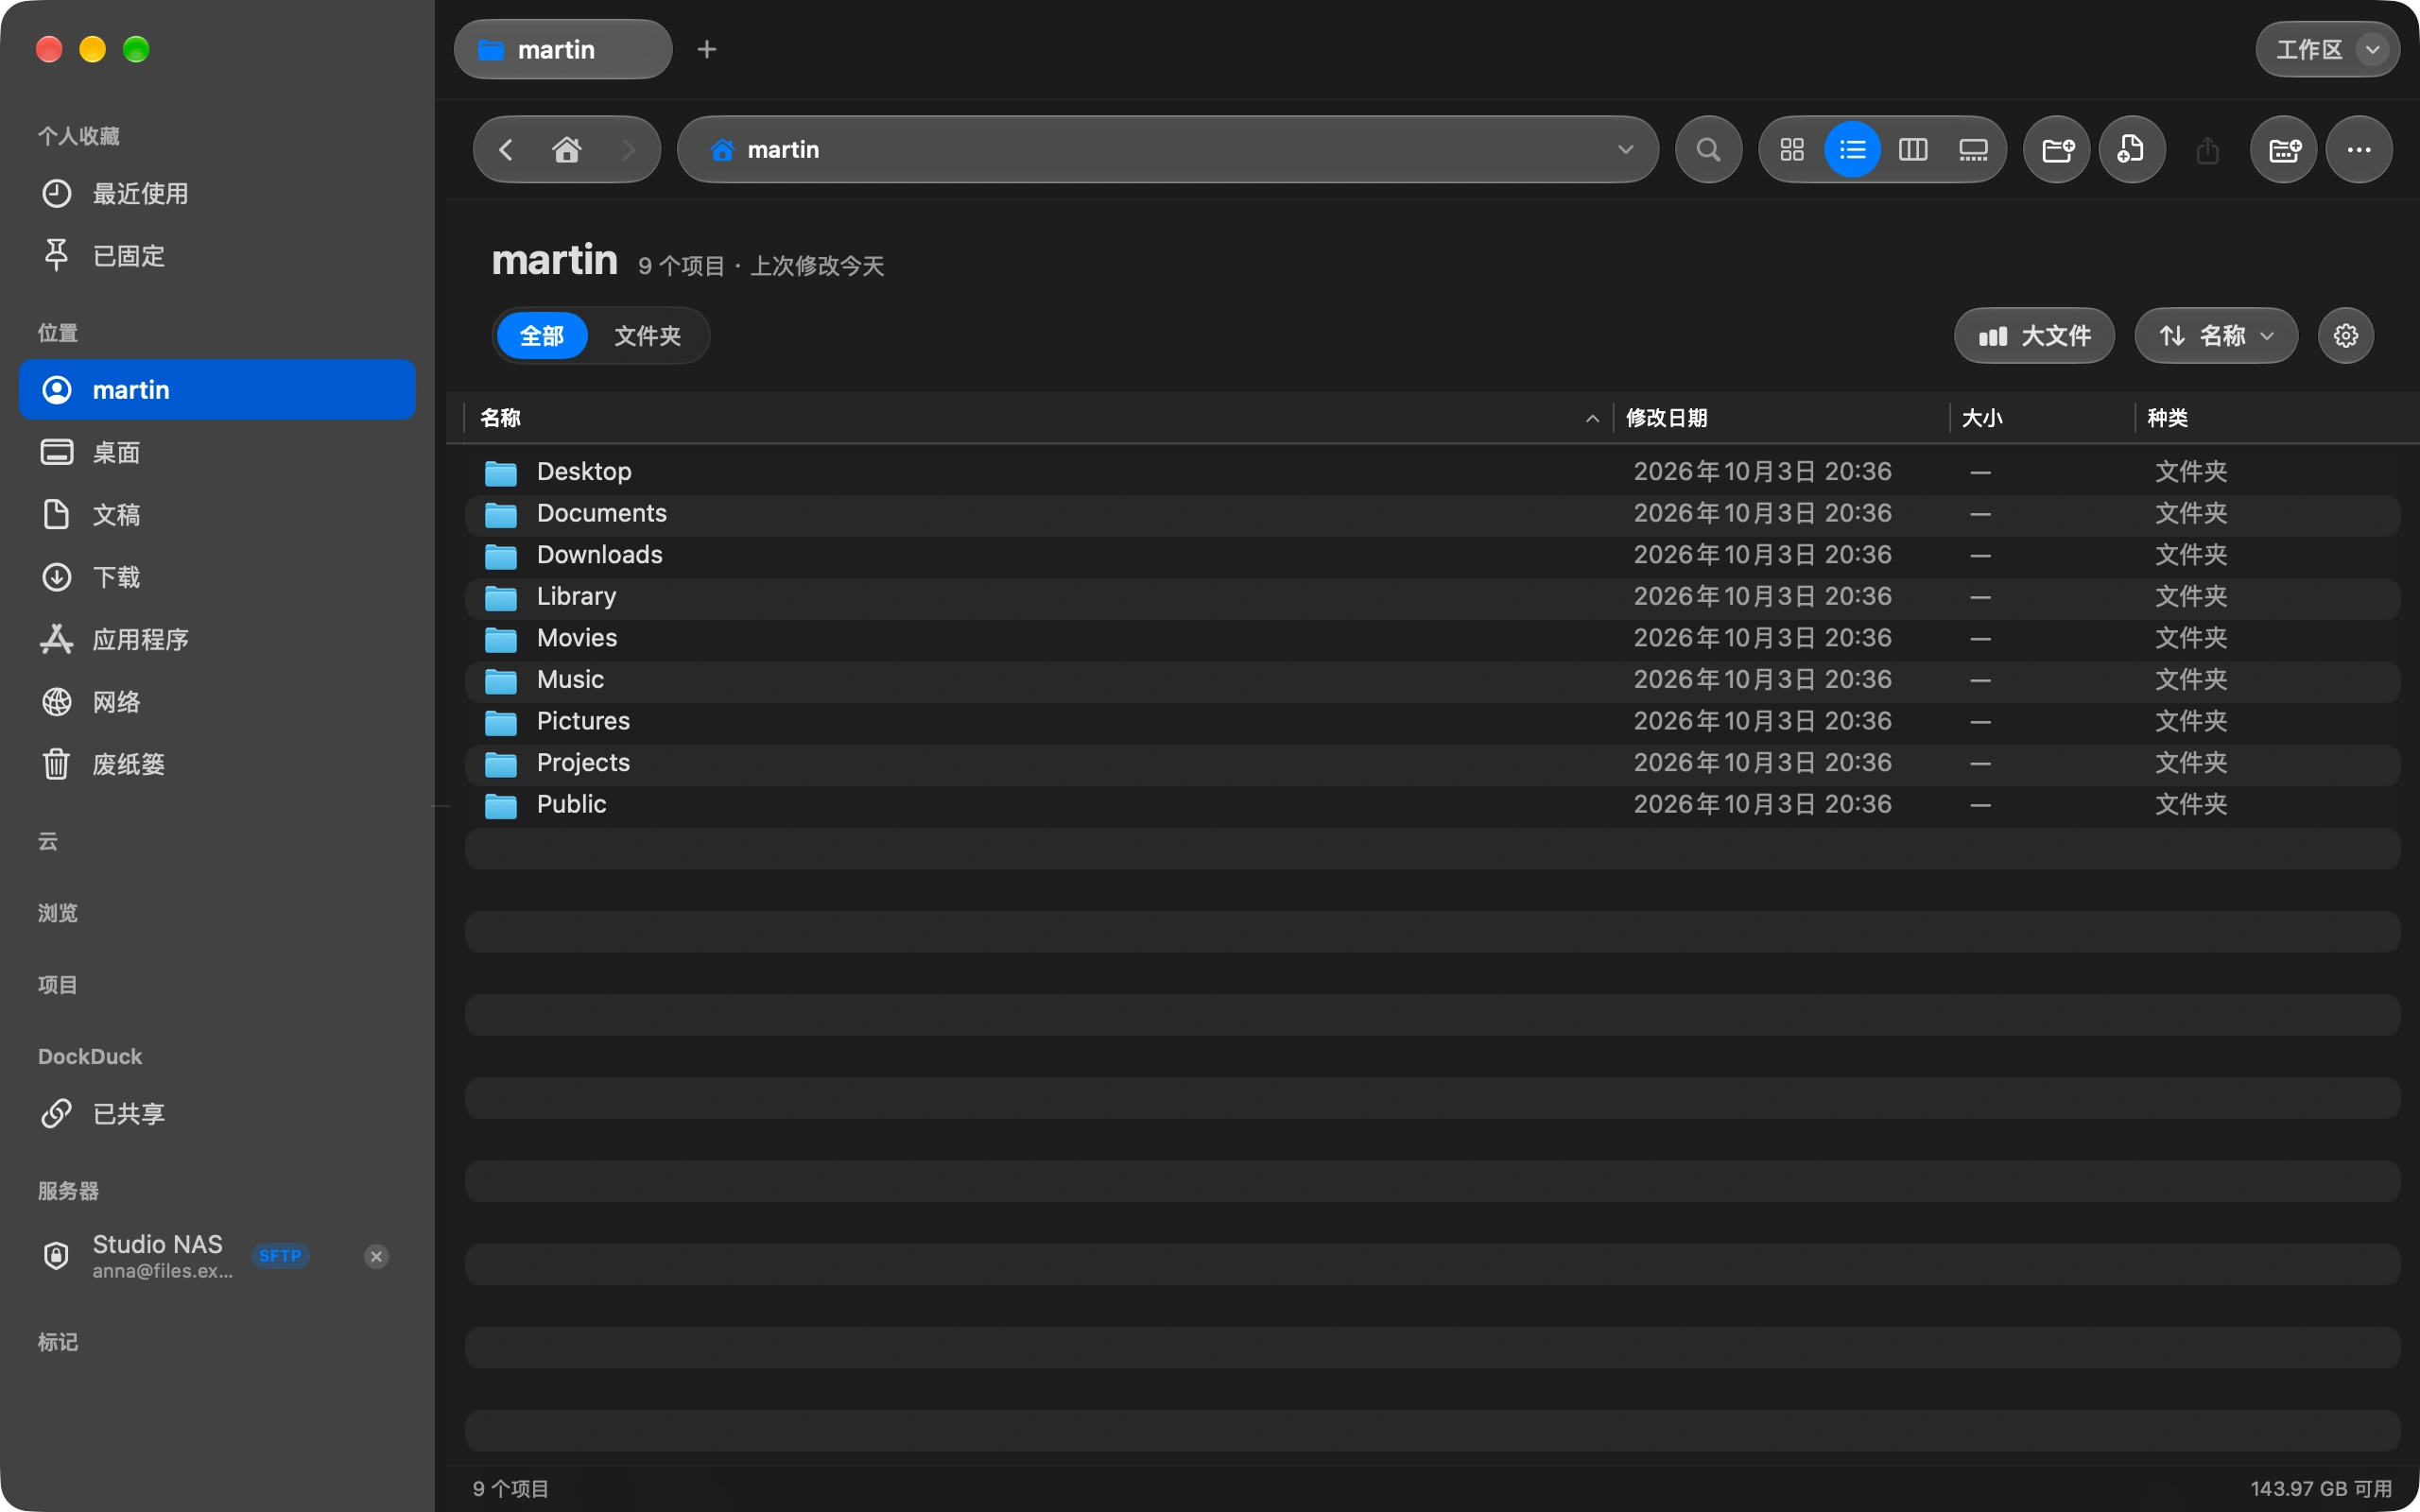
Task: Switch to icon grid view
Action: tap(1792, 150)
